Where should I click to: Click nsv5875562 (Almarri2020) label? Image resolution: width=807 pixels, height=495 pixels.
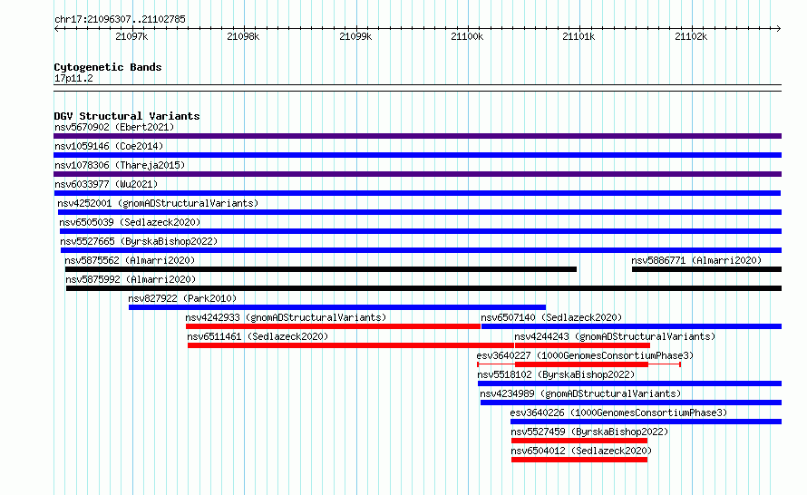click(x=130, y=260)
